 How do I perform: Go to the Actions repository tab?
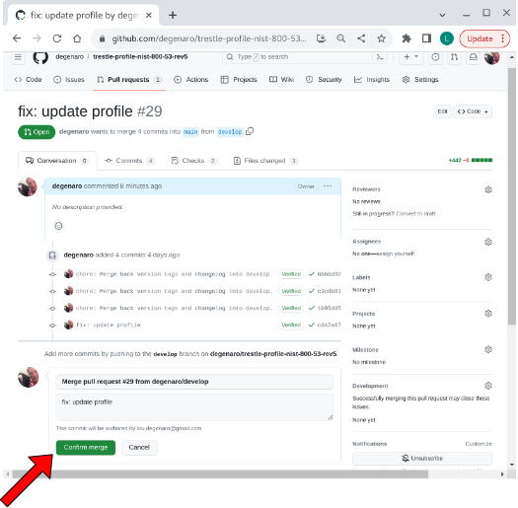(191, 80)
